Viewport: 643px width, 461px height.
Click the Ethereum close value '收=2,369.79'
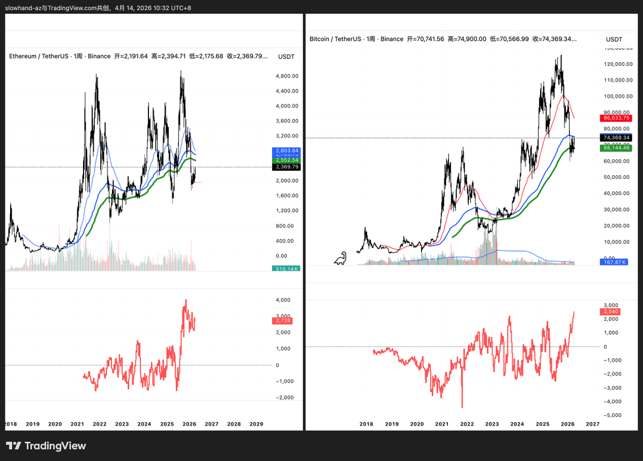(x=244, y=56)
